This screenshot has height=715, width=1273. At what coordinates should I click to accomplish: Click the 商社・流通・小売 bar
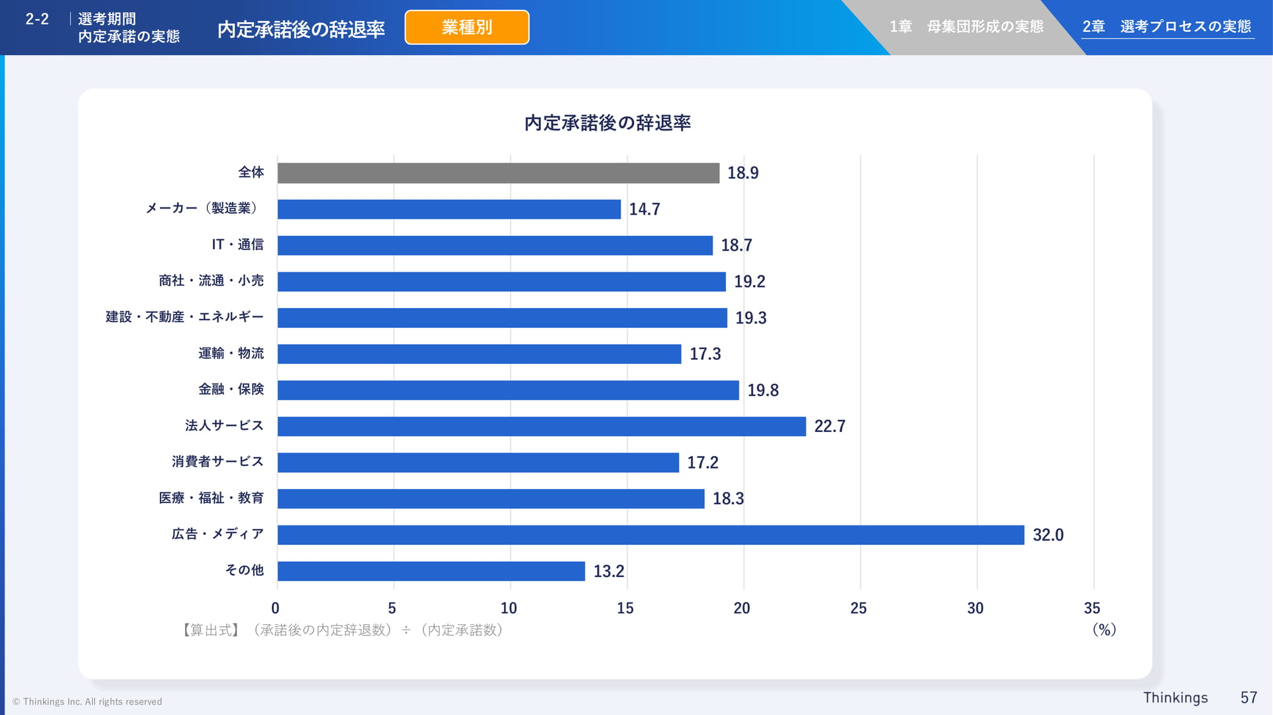click(x=502, y=282)
